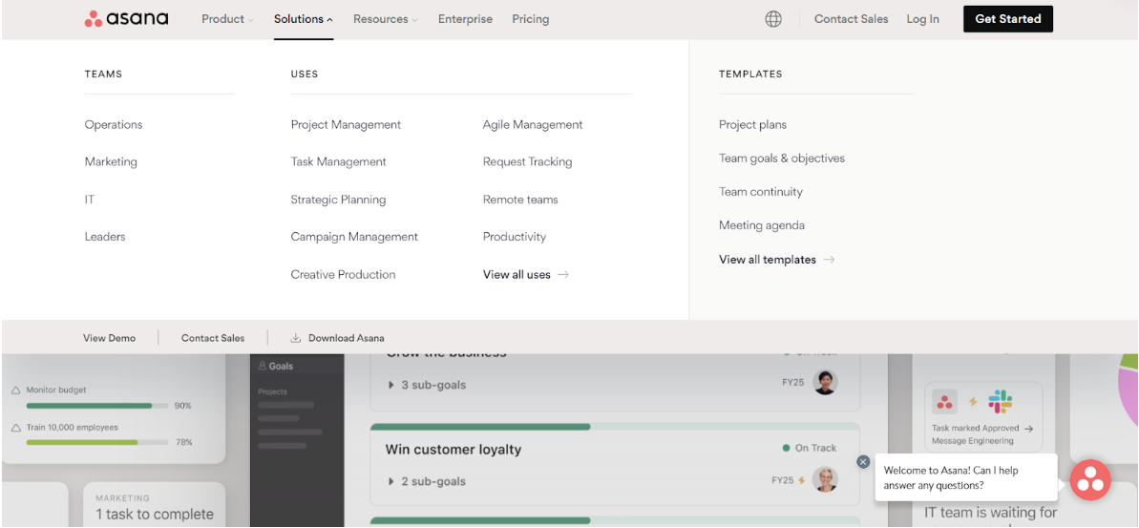Click the Slack icon in the integration card

[x=1001, y=401]
